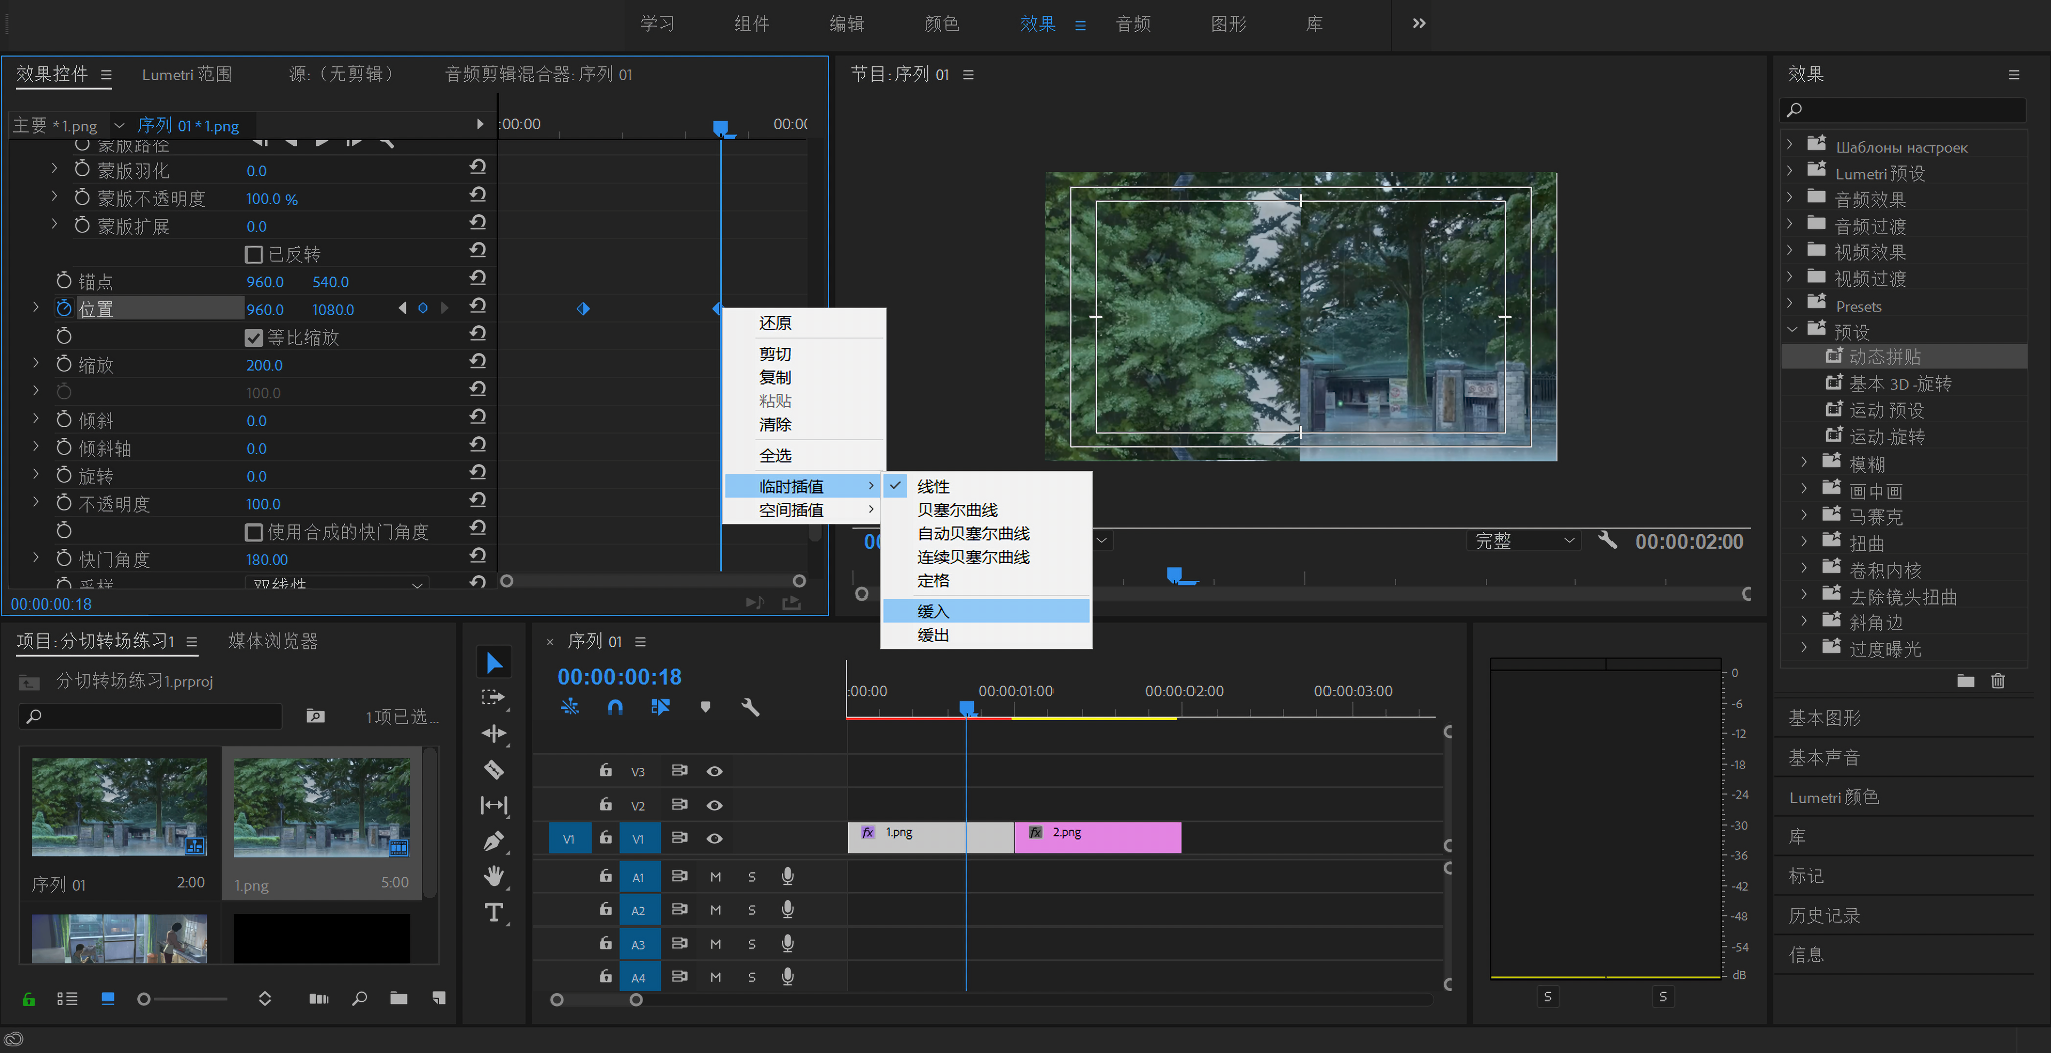Viewport: 2051px width, 1053px height.
Task: Add marker in timeline header
Action: tap(704, 707)
